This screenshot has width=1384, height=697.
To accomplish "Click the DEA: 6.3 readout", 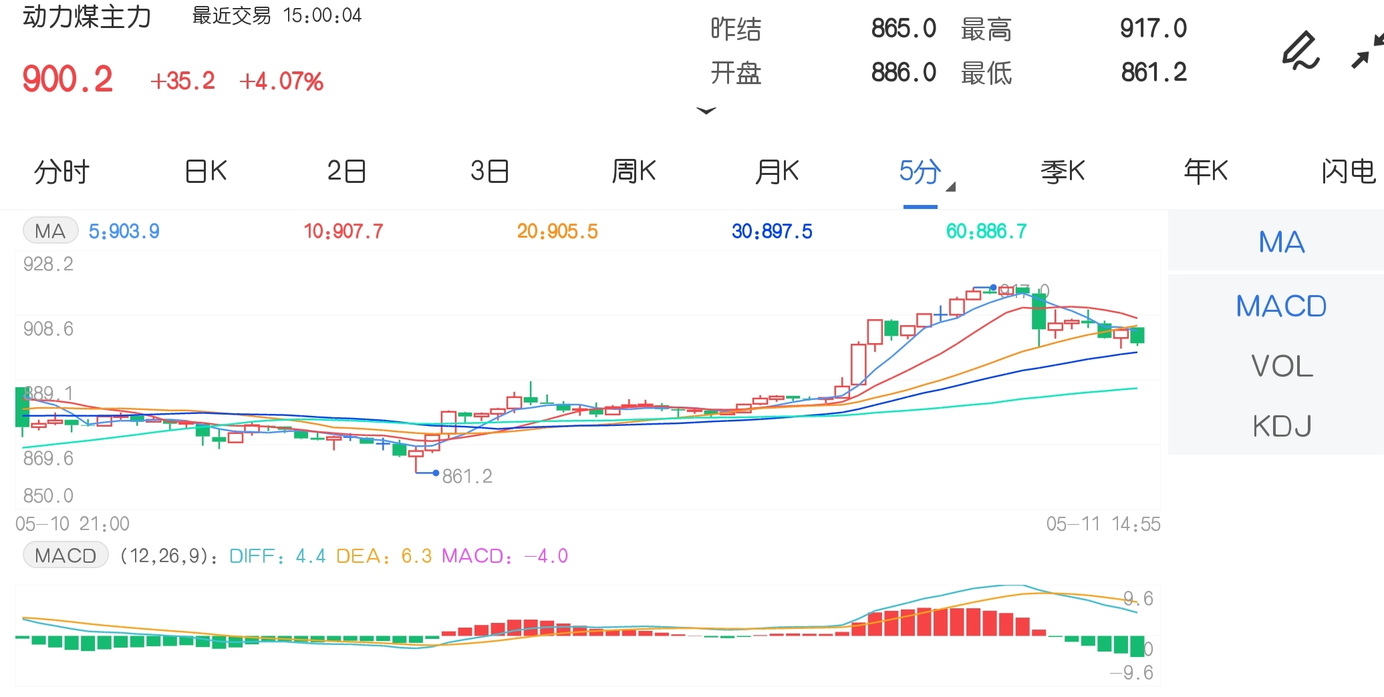I will tap(384, 556).
